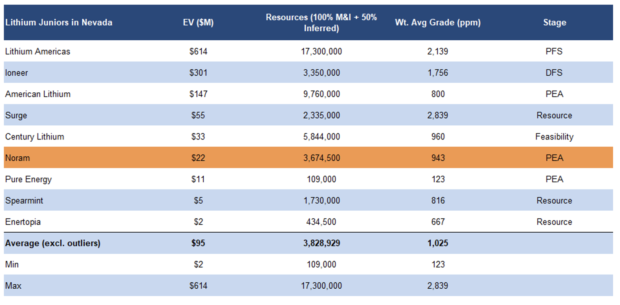Viewport: 620px width, 305px height.
Task: Click Lithium Americas' grade 2,139
Action: click(x=438, y=52)
